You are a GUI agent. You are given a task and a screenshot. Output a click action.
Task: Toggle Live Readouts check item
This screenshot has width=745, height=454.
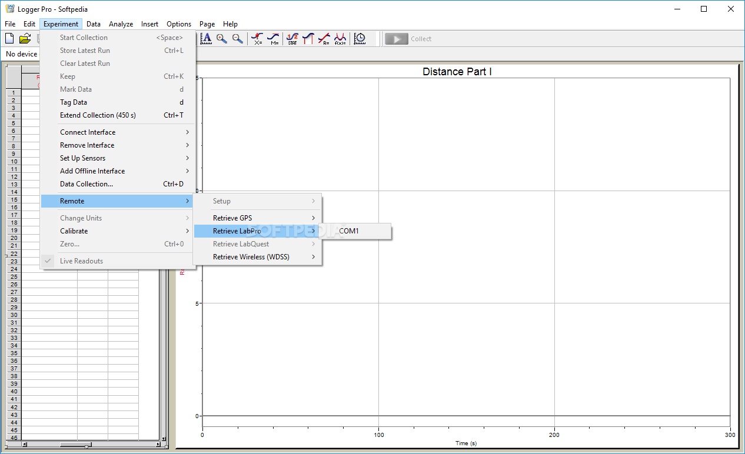tap(118, 261)
